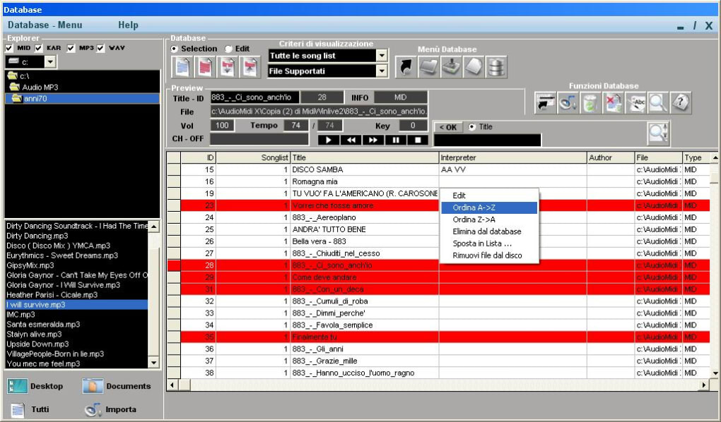Click the Tutti icon
The width and height of the screenshot is (721, 422).
[18, 409]
